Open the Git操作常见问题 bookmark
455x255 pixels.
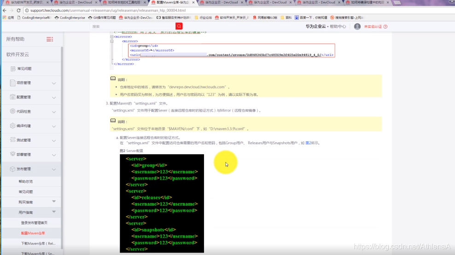click(x=102, y=17)
